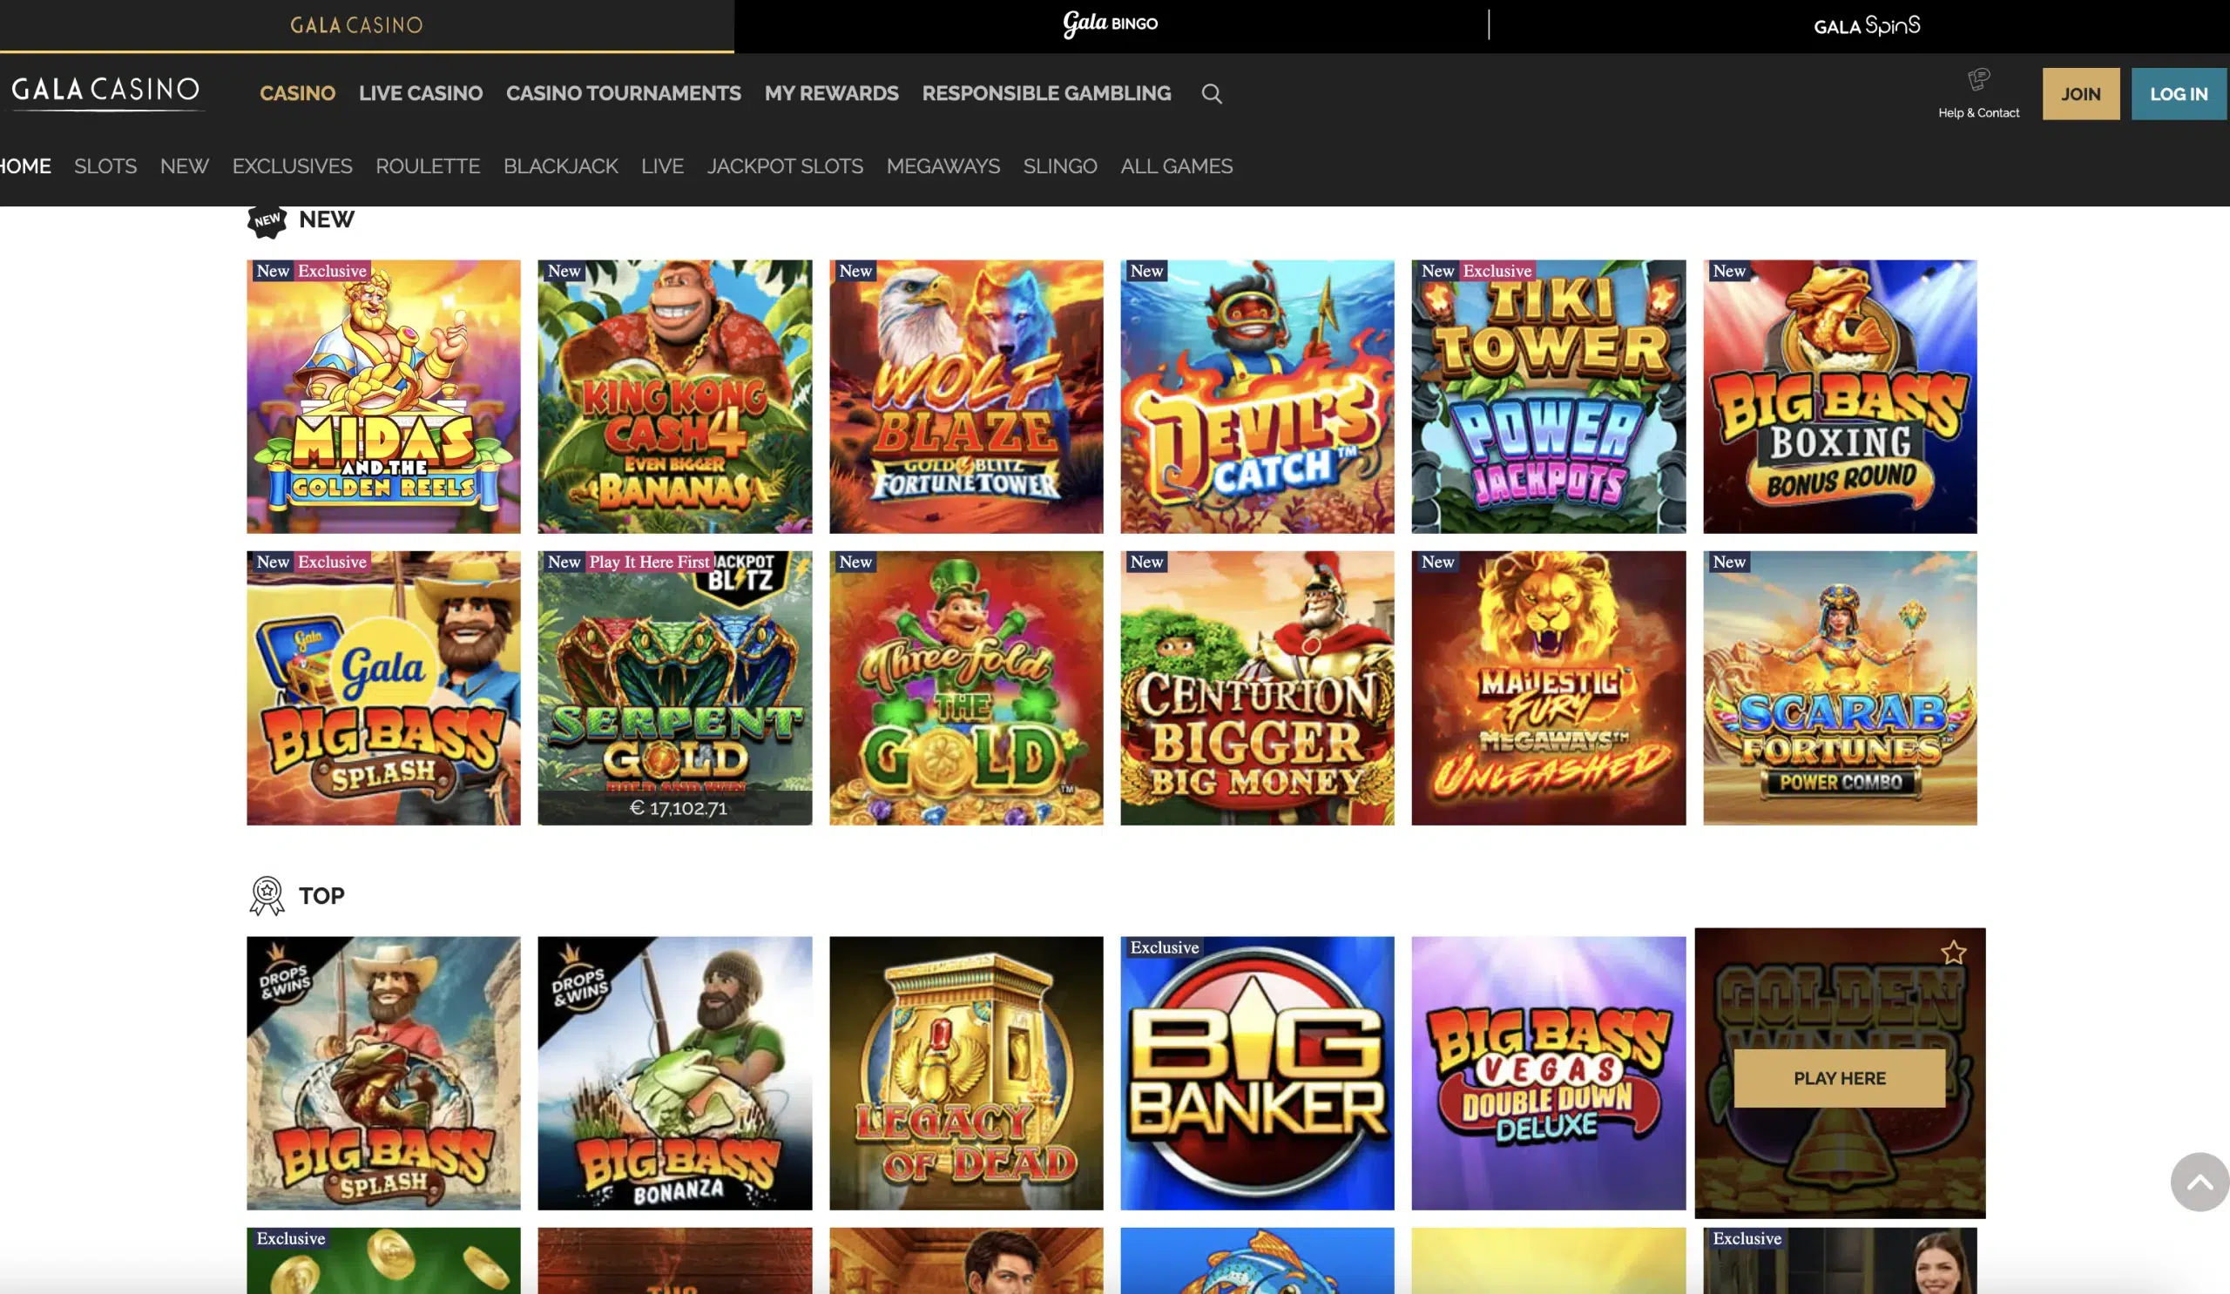The image size is (2230, 1294).
Task: Open Devil's Catch game tile
Action: pyautogui.click(x=1258, y=396)
